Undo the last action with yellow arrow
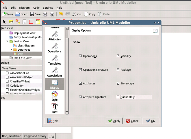The image size is (191, 139). pyautogui.click(x=61, y=14)
